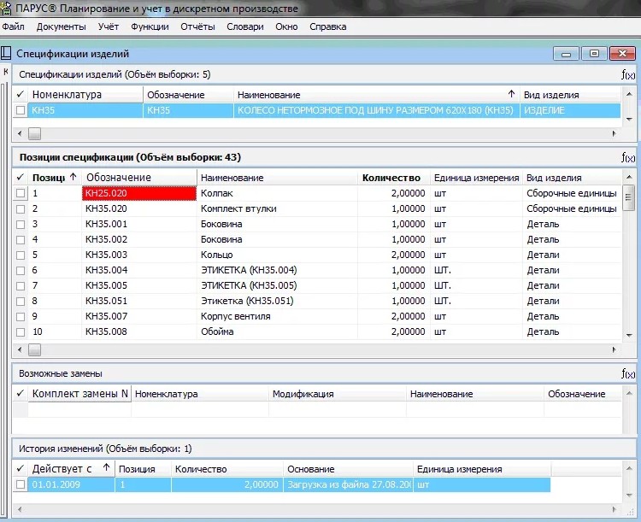Click the ПАРУС application icon in title bar

(x=7, y=9)
